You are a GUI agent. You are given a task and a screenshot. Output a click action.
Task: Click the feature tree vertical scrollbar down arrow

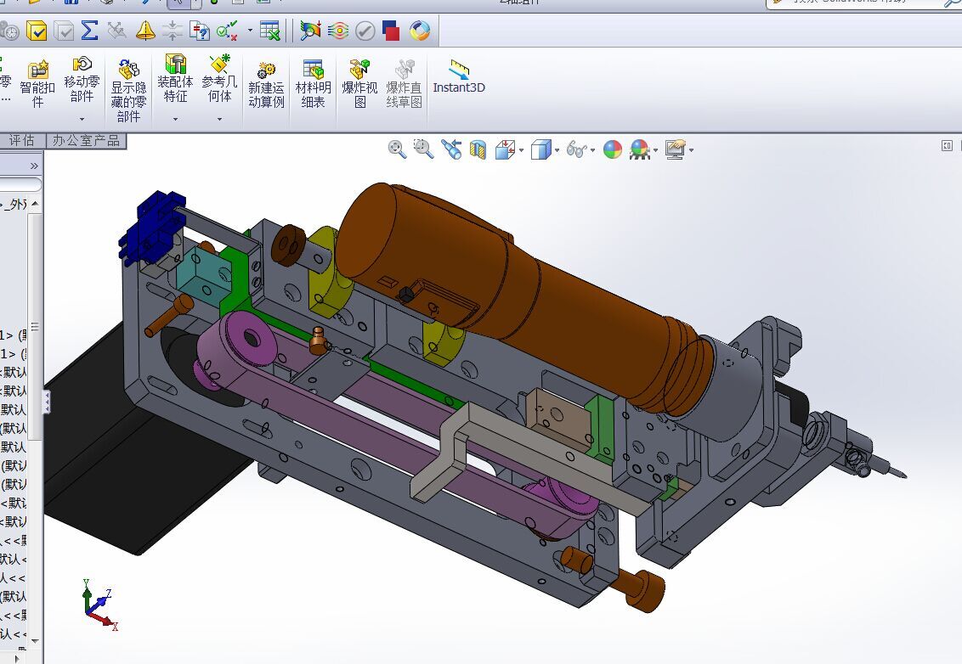tap(35, 641)
